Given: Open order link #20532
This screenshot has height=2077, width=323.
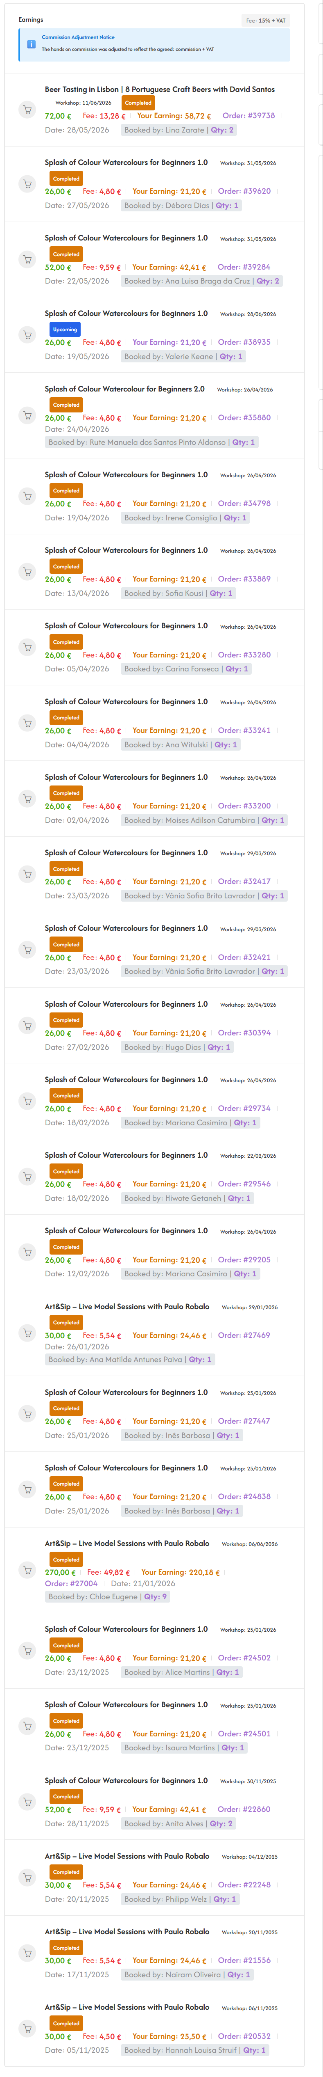Looking at the screenshot, I should click(x=244, y=2036).
